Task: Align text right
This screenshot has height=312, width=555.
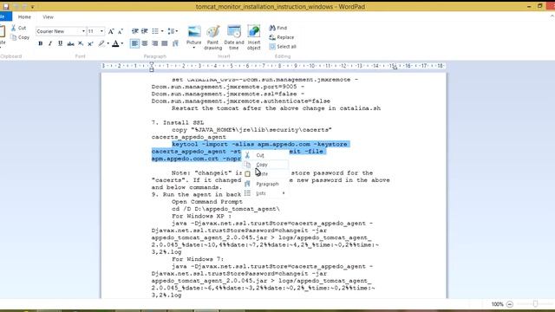Action: point(154,43)
